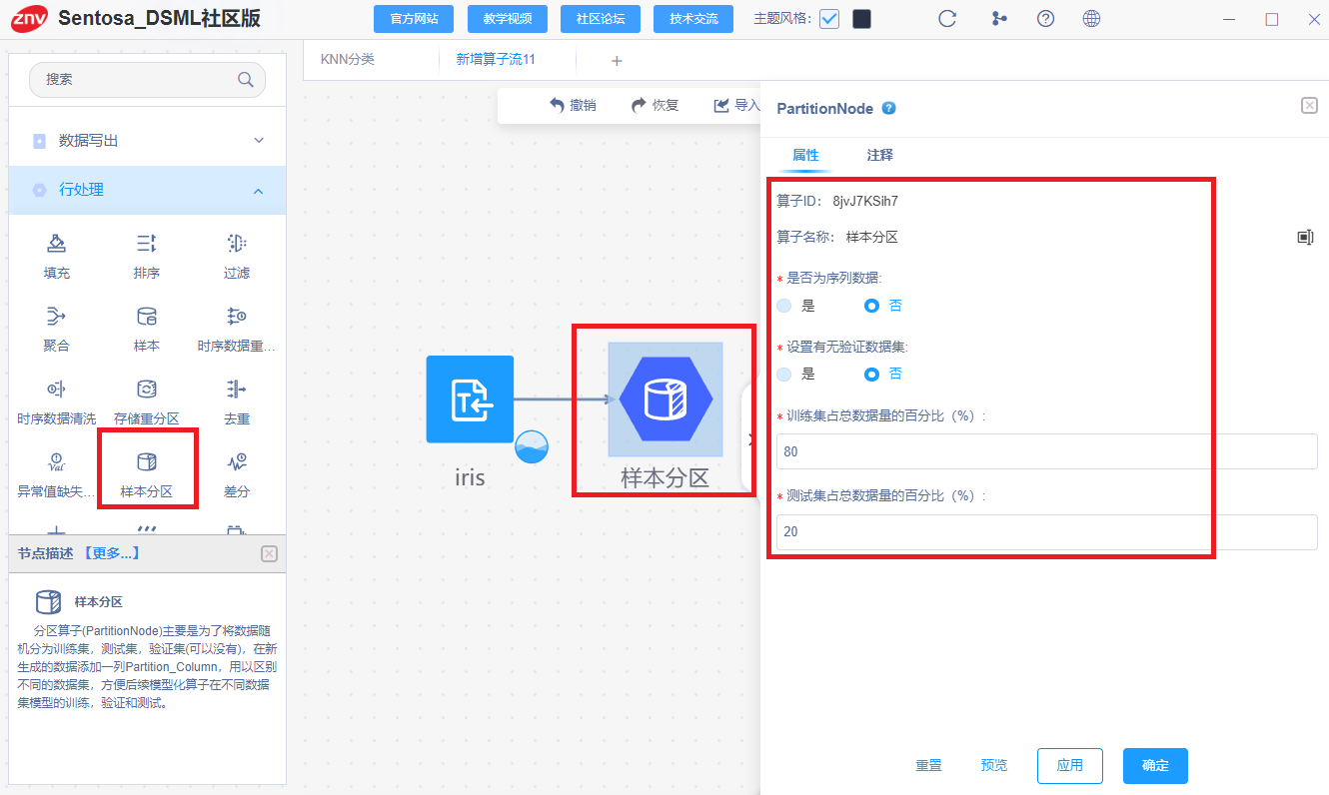Click the 导入 (import) toolbar button
The height and width of the screenshot is (795, 1329).
(x=736, y=105)
